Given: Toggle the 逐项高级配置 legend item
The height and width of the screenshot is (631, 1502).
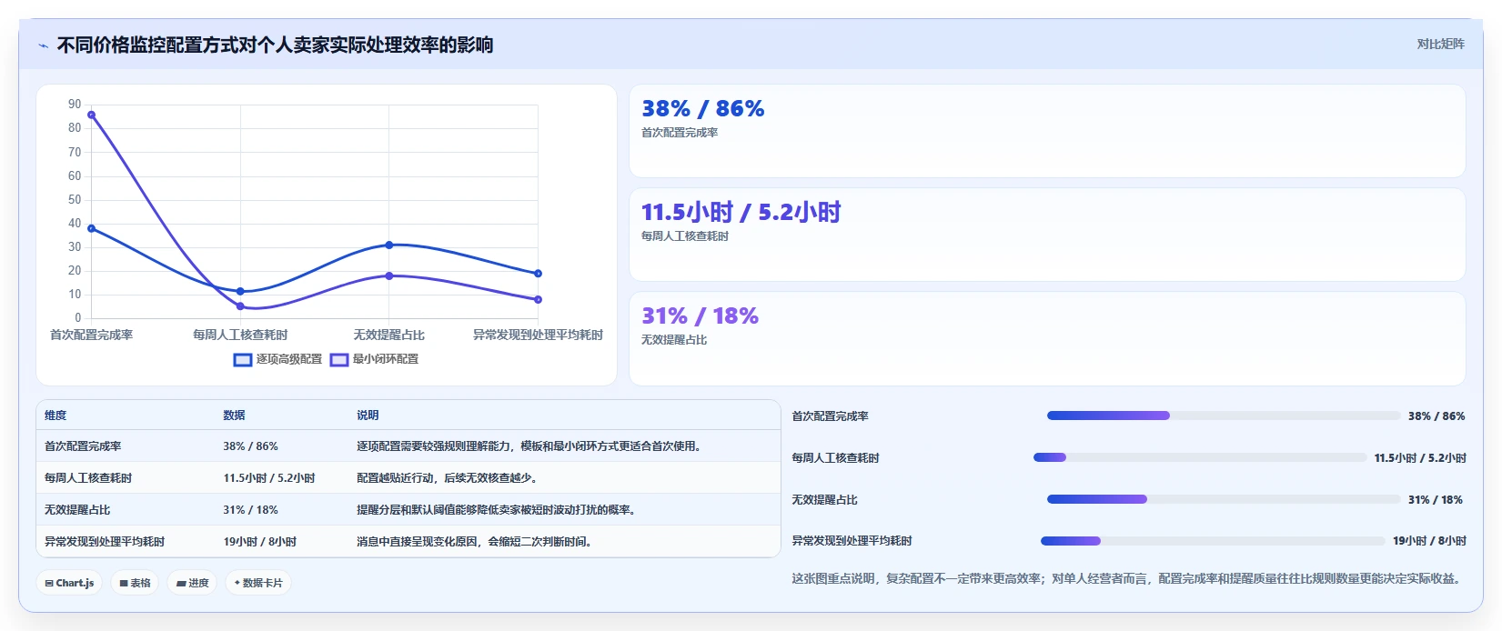Looking at the screenshot, I should tap(278, 359).
